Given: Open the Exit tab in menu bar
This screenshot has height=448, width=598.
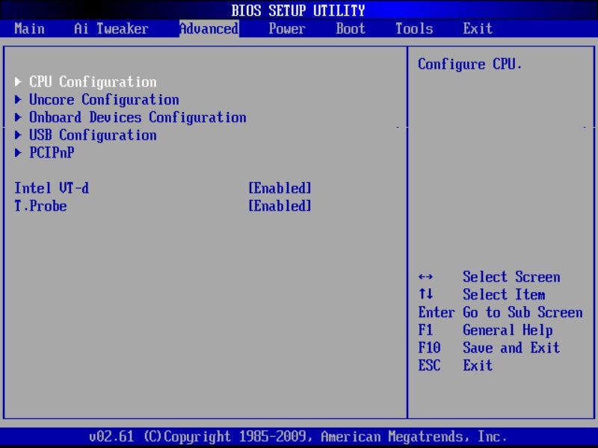Looking at the screenshot, I should [x=478, y=29].
